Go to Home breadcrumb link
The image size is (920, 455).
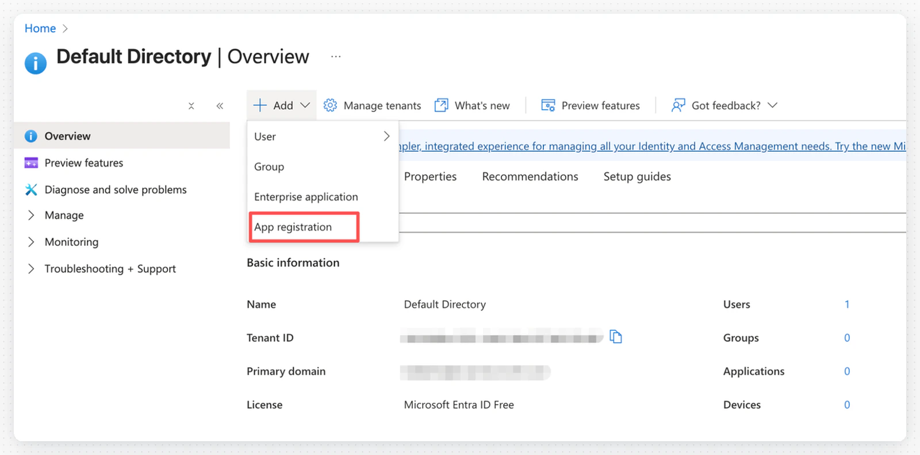tap(40, 28)
